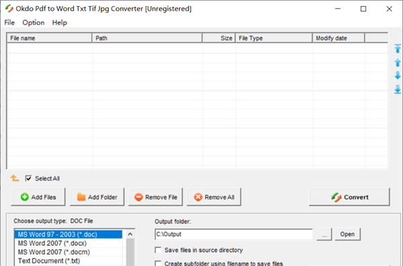Click the Remove All button

(x=214, y=197)
